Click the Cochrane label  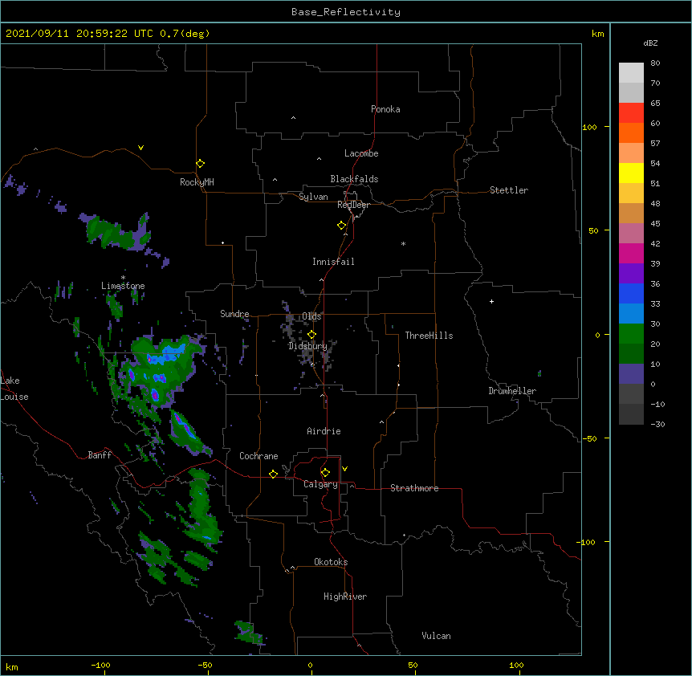258,456
